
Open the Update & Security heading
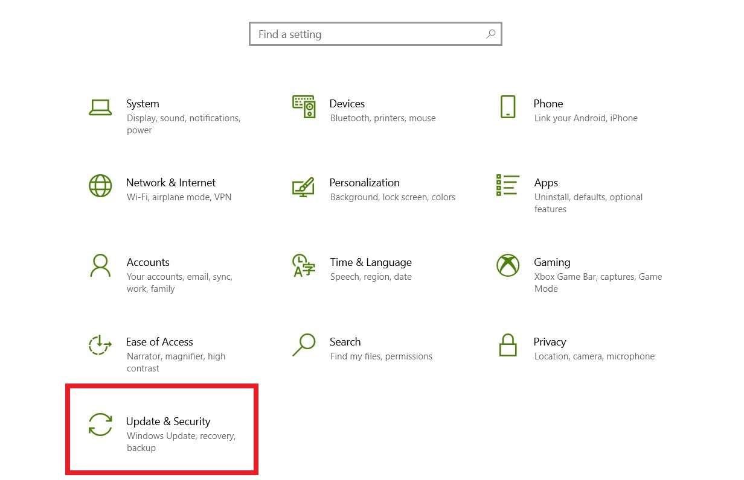click(168, 422)
